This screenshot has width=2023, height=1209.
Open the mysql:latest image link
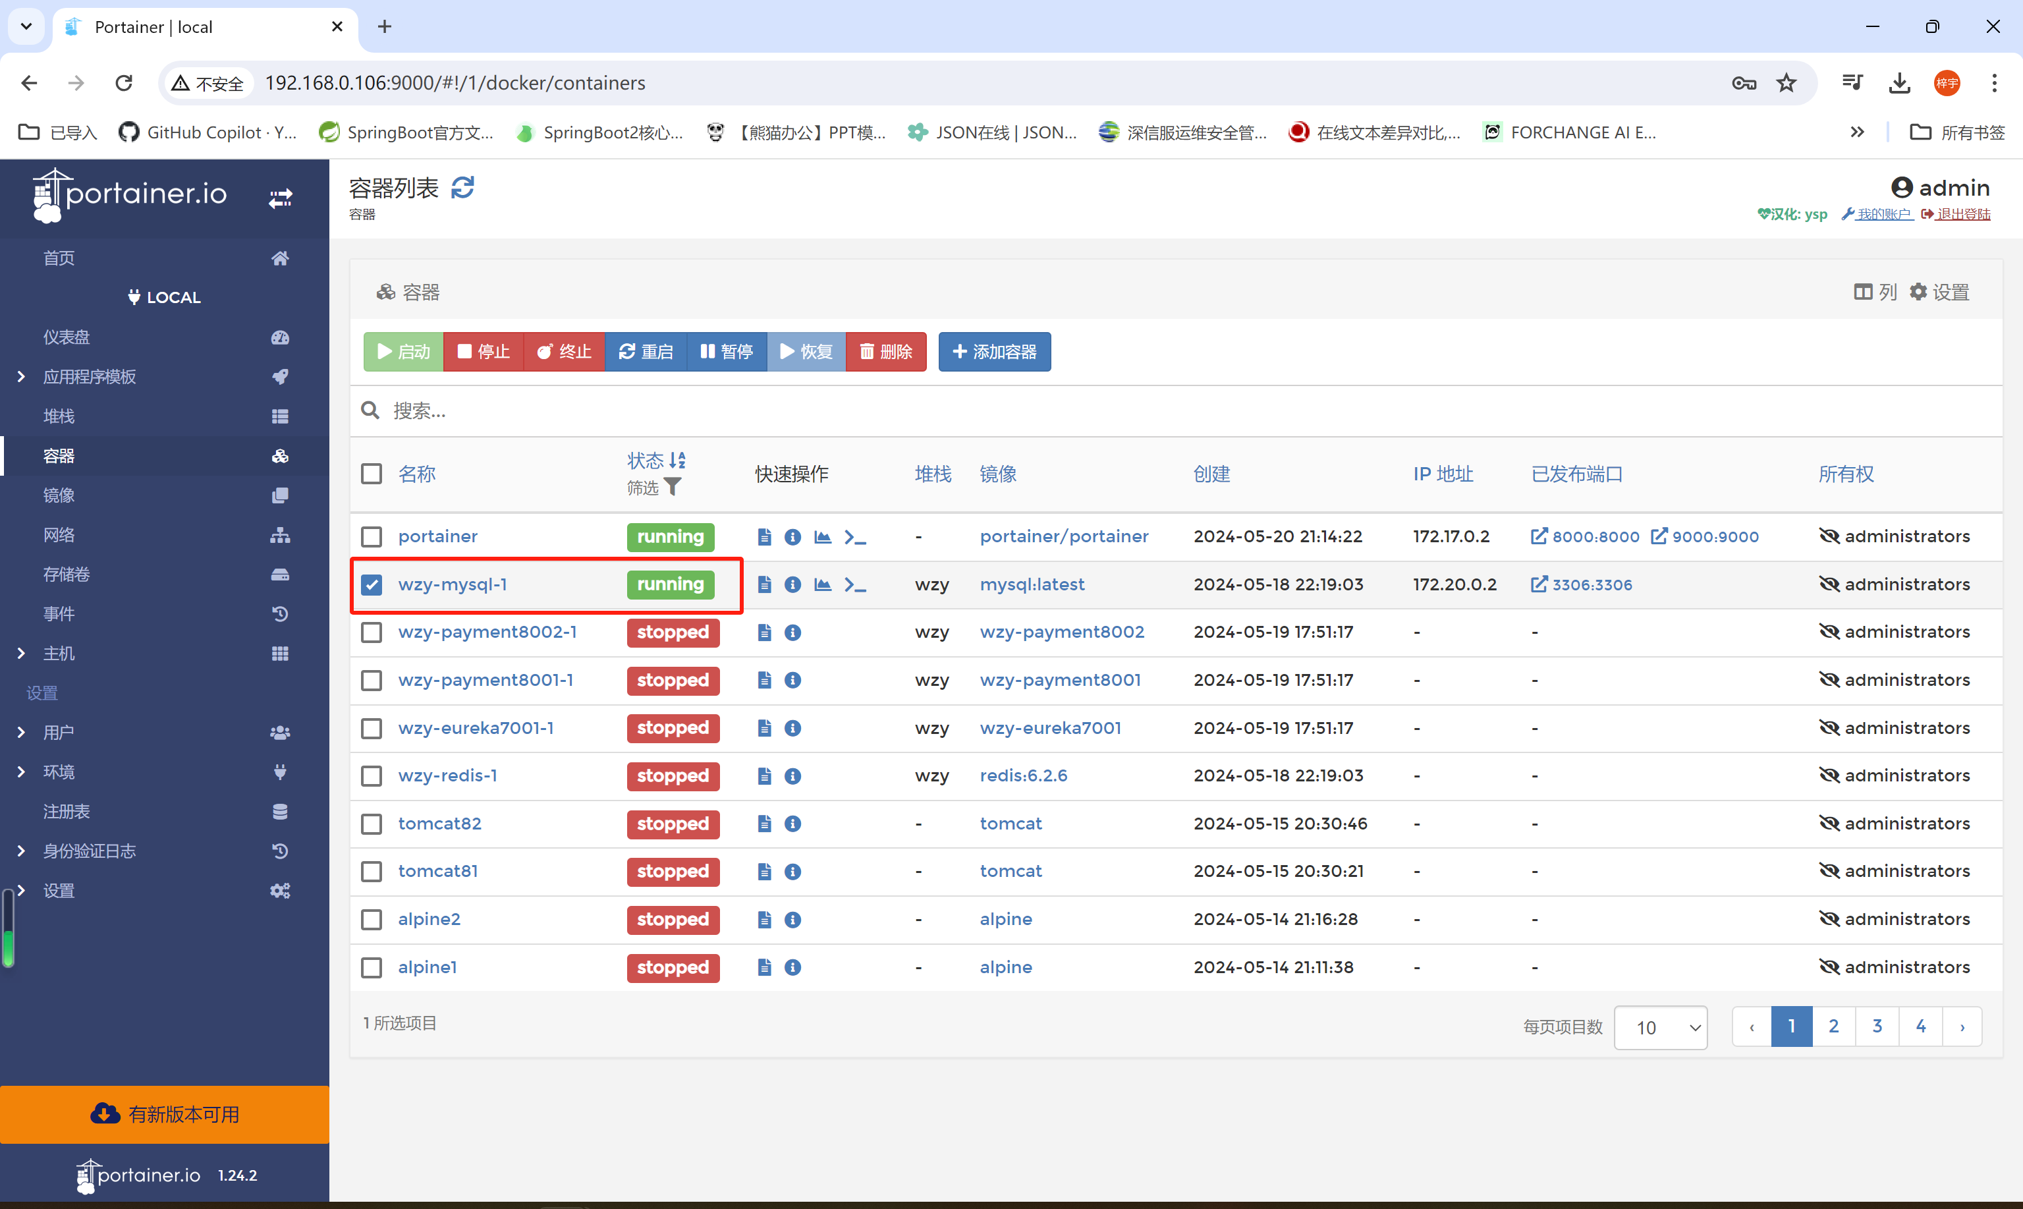pyautogui.click(x=1032, y=584)
